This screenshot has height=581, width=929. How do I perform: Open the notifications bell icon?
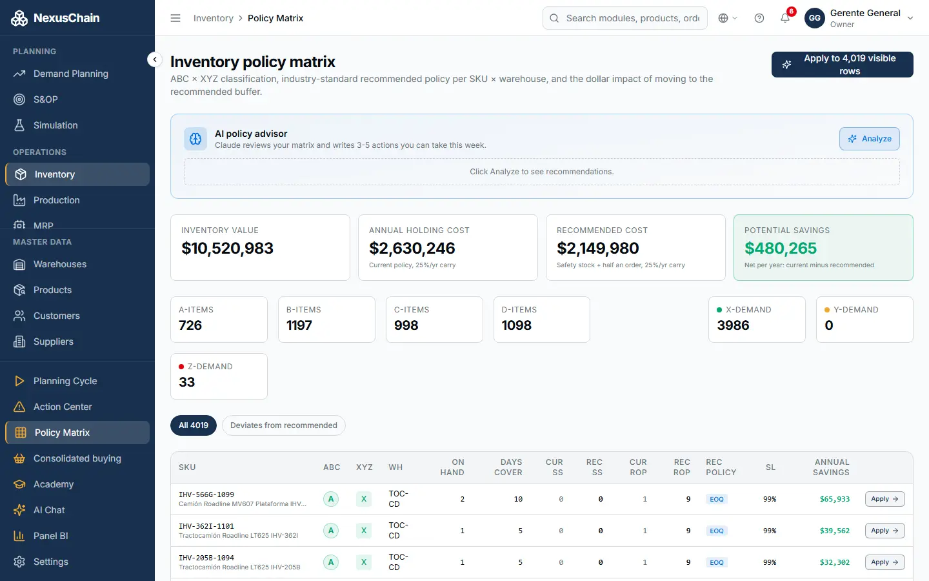pyautogui.click(x=785, y=18)
